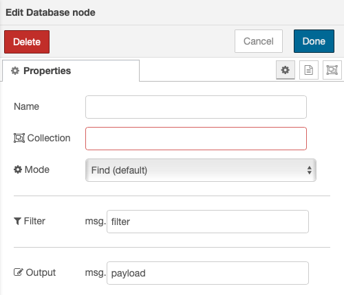Click the Filter msg. filter field
The height and width of the screenshot is (295, 344).
[x=208, y=222]
